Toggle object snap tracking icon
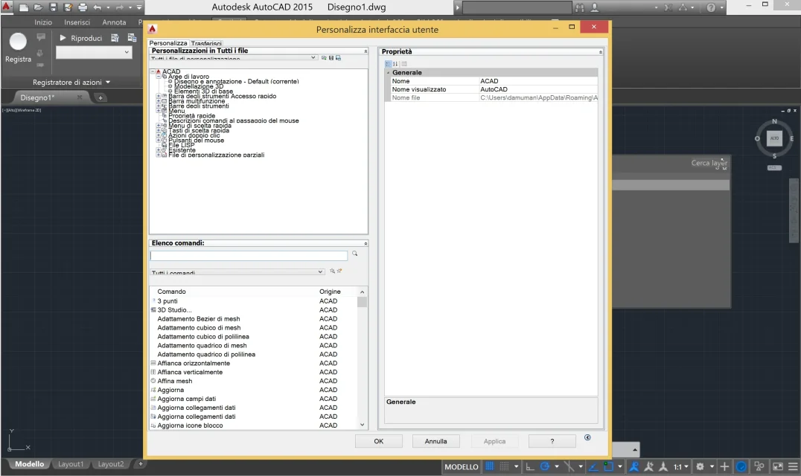801x476 pixels. coord(593,466)
